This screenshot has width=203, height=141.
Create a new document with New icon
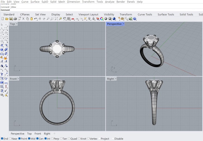point(2,19)
